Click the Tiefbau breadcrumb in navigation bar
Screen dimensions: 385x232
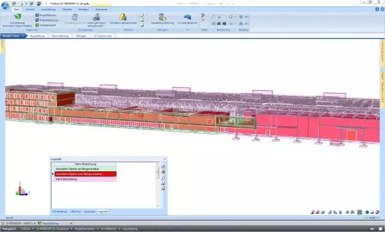[25, 229]
